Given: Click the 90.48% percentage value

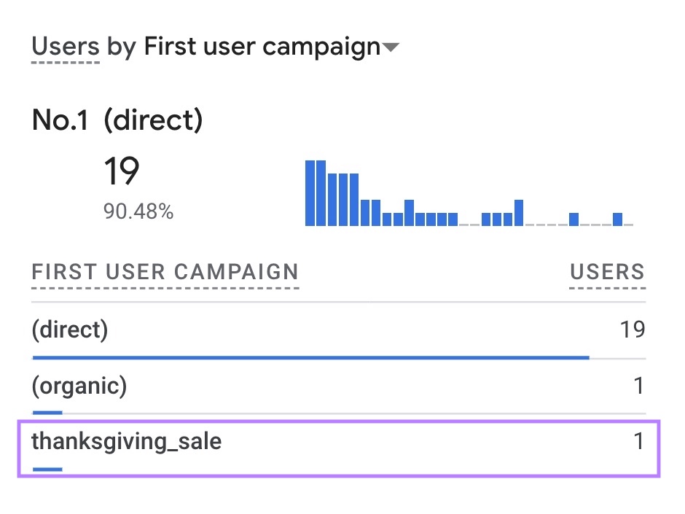Looking at the screenshot, I should click(x=138, y=212).
